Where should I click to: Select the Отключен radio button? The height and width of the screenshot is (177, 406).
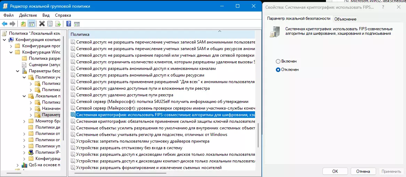coord(278,70)
